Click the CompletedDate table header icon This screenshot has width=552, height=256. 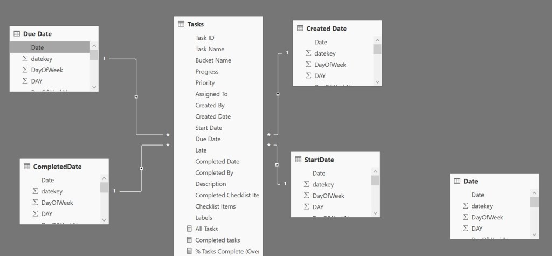click(26, 167)
